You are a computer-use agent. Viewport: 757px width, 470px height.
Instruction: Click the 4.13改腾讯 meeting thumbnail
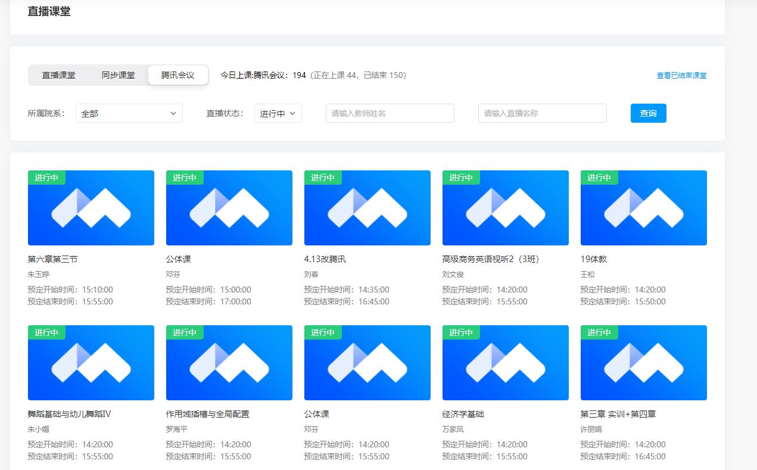pyautogui.click(x=367, y=208)
